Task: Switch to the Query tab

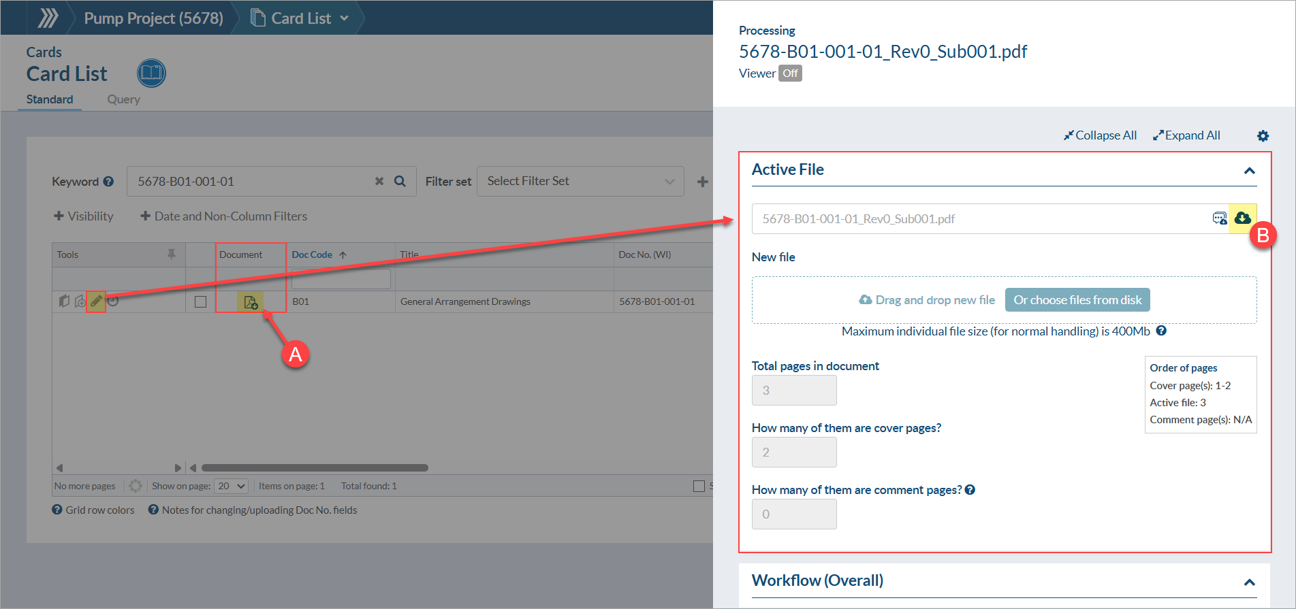Action: coord(123,99)
